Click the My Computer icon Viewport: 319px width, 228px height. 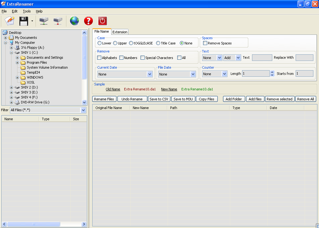tap(12, 43)
